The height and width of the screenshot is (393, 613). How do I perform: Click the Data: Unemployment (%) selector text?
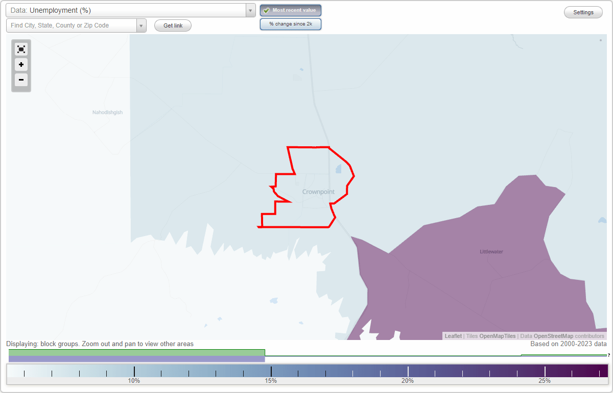click(51, 10)
